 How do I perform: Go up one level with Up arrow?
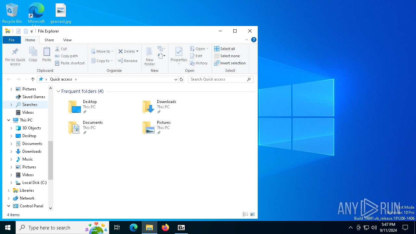[x=33, y=79]
